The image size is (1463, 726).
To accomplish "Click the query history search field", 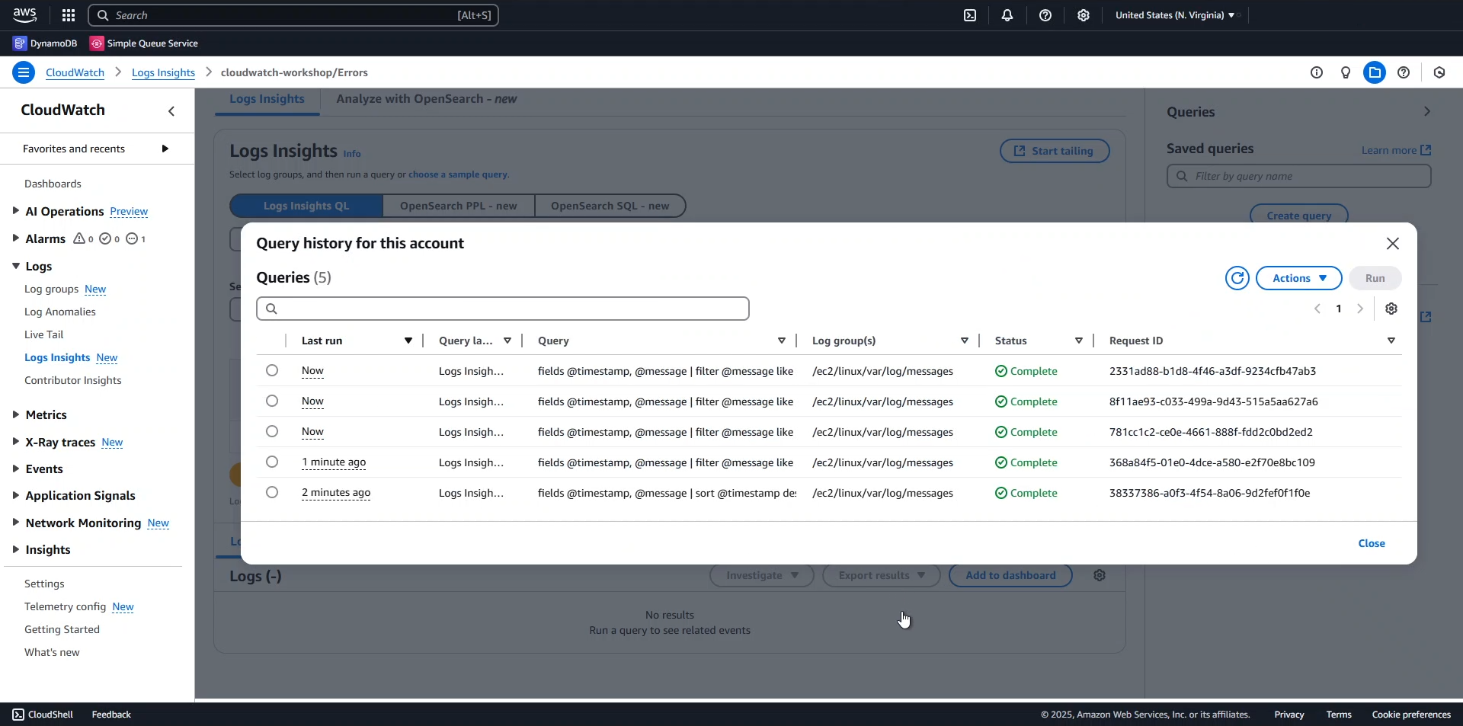I will 502,309.
